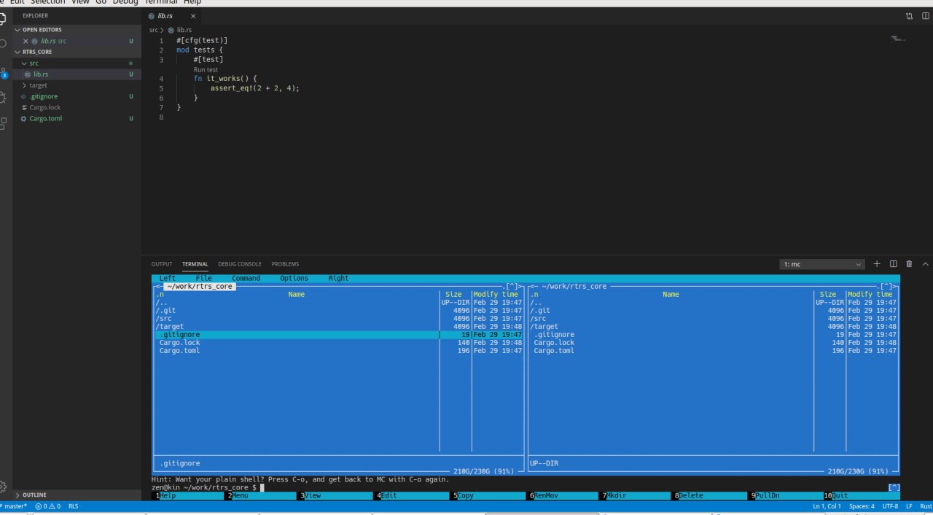933x515 pixels.
Task: Split the terminal pane
Action: pos(893,264)
